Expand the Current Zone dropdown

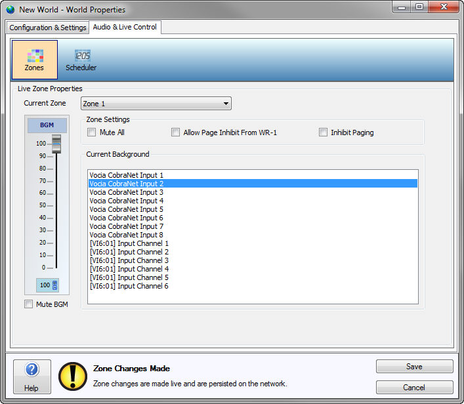point(156,104)
